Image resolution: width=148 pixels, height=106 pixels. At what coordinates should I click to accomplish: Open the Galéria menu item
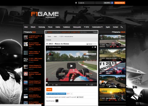point(58,27)
